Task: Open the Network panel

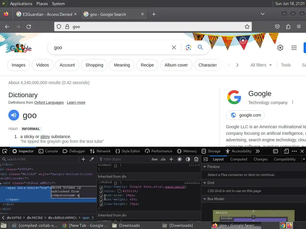Action: (x=100, y=151)
